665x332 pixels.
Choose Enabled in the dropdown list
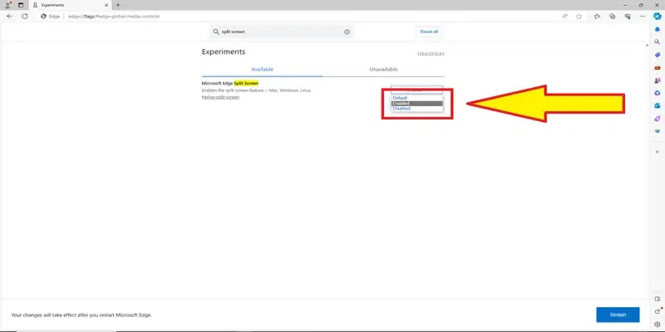tap(417, 103)
